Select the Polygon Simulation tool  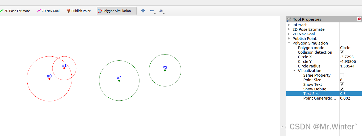[117, 11]
